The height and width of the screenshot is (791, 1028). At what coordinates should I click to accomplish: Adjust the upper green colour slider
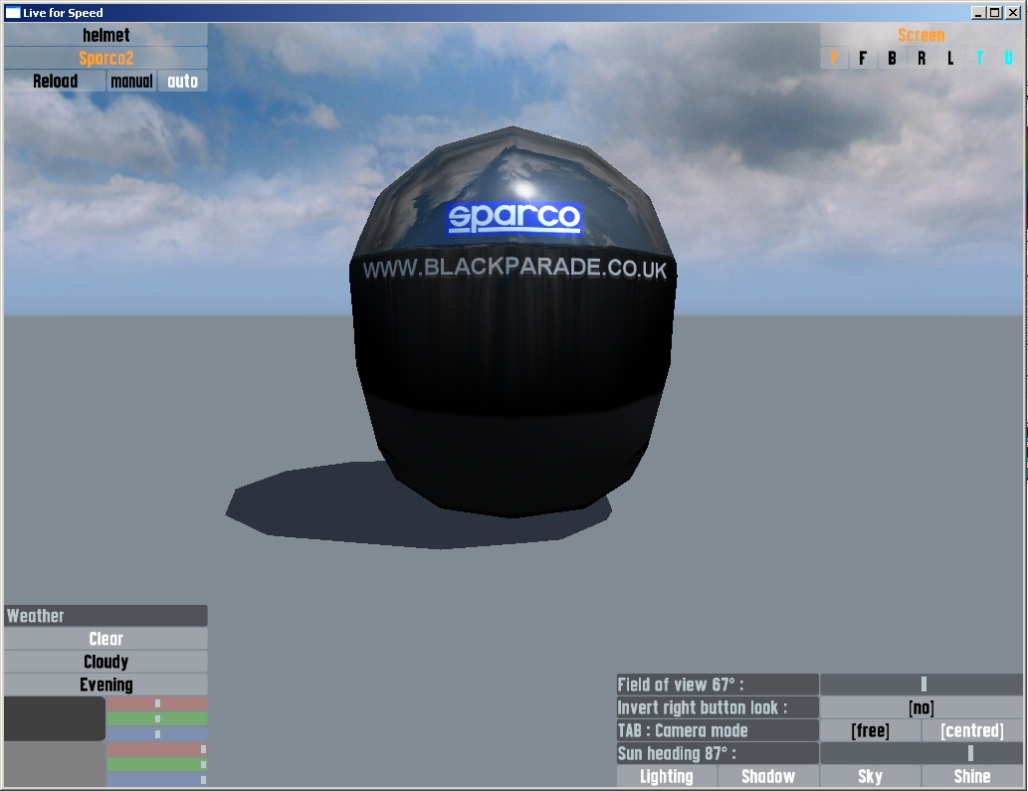click(x=156, y=718)
